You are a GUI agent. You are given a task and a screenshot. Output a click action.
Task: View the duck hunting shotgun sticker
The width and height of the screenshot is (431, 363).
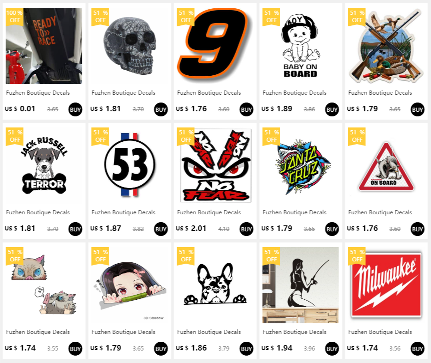(x=386, y=46)
